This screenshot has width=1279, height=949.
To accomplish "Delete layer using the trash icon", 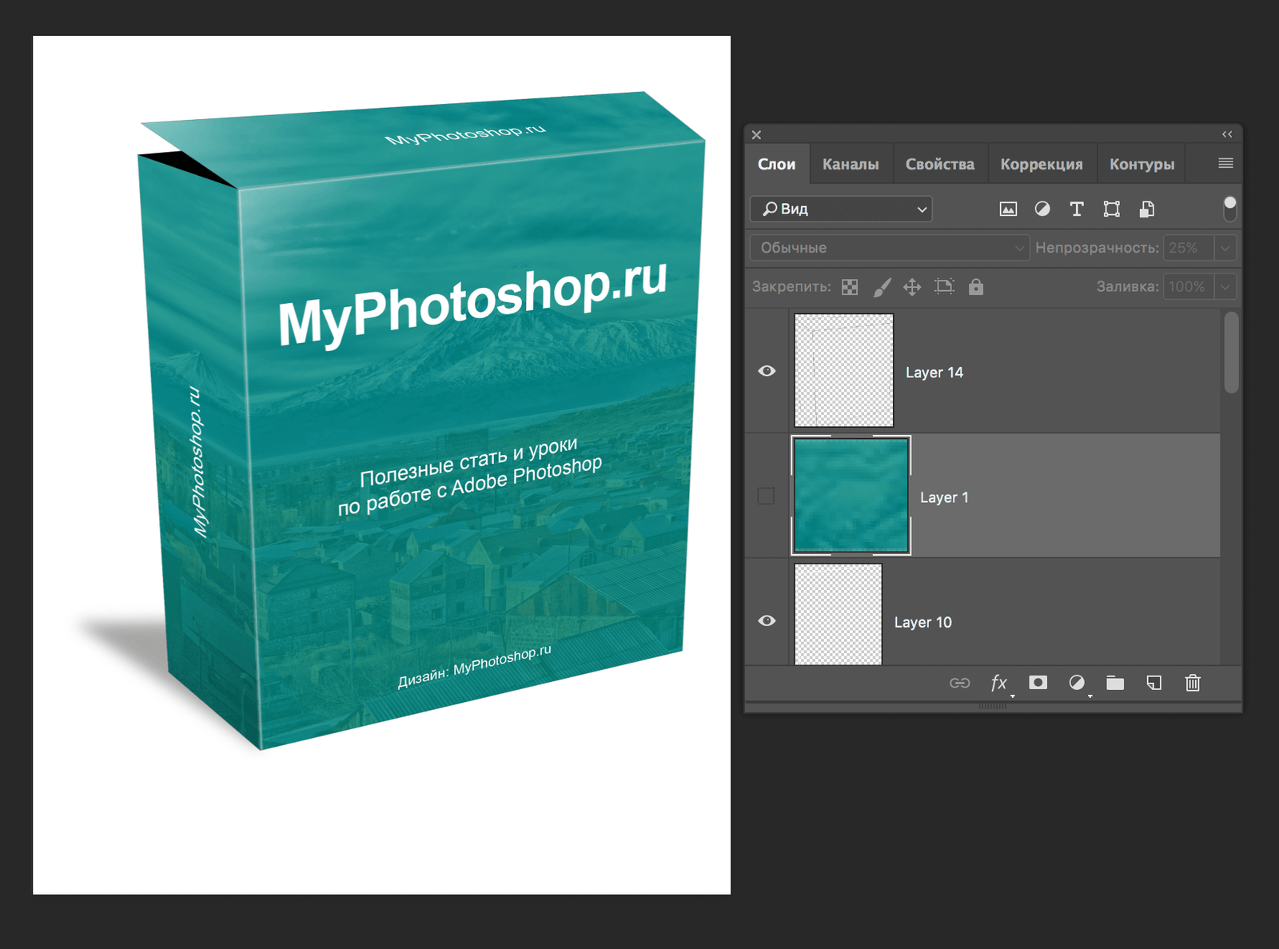I will [1193, 683].
